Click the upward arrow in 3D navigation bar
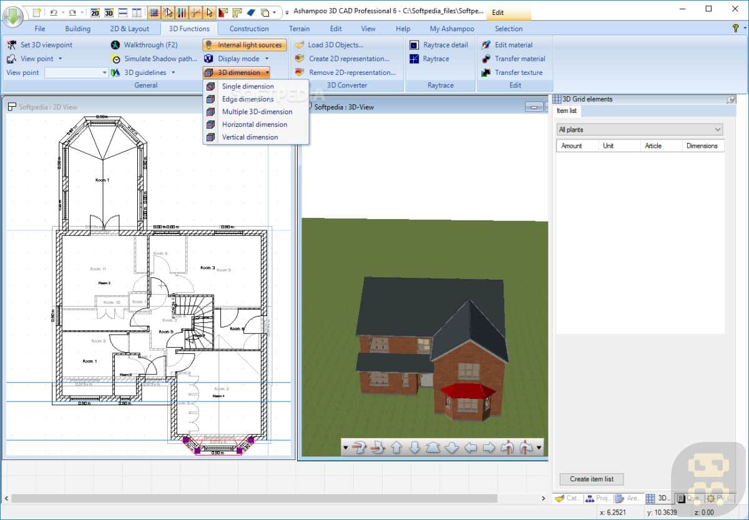This screenshot has height=520, width=749. point(396,448)
